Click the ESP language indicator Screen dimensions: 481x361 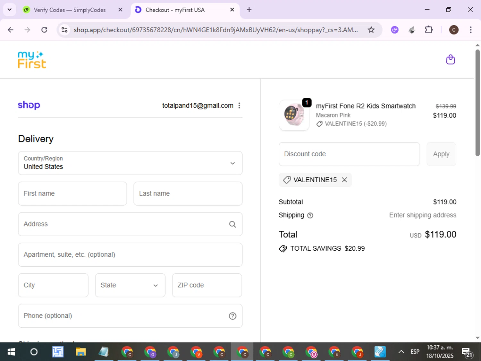tap(415, 352)
